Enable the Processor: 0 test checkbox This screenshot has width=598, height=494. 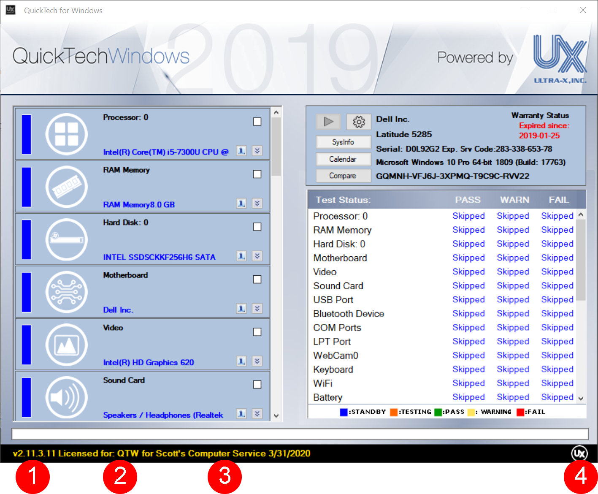[x=257, y=122]
